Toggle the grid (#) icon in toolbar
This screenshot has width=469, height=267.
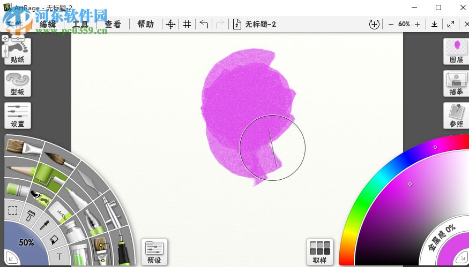[187, 24]
